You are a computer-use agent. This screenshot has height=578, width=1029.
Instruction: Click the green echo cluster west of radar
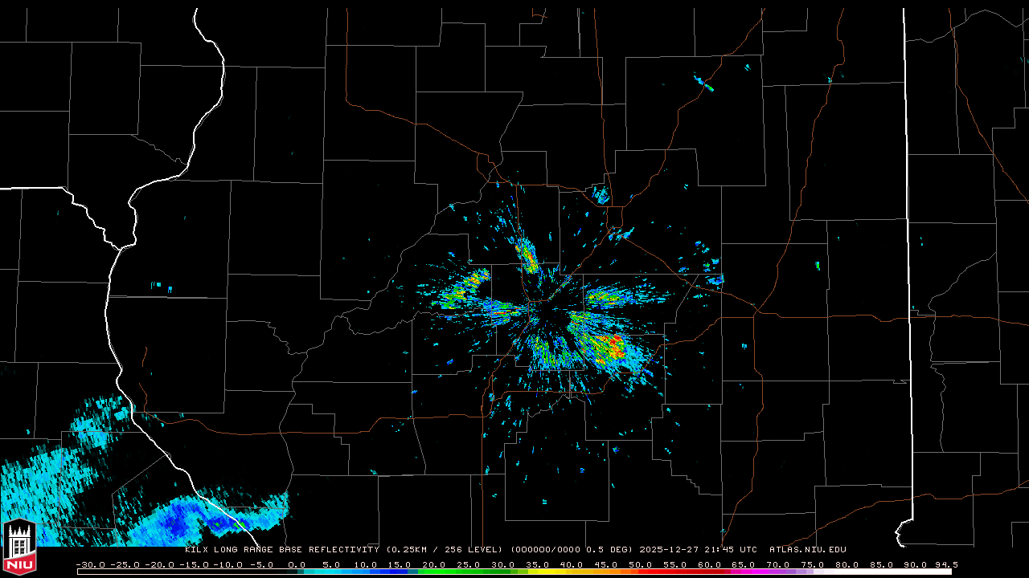465,289
